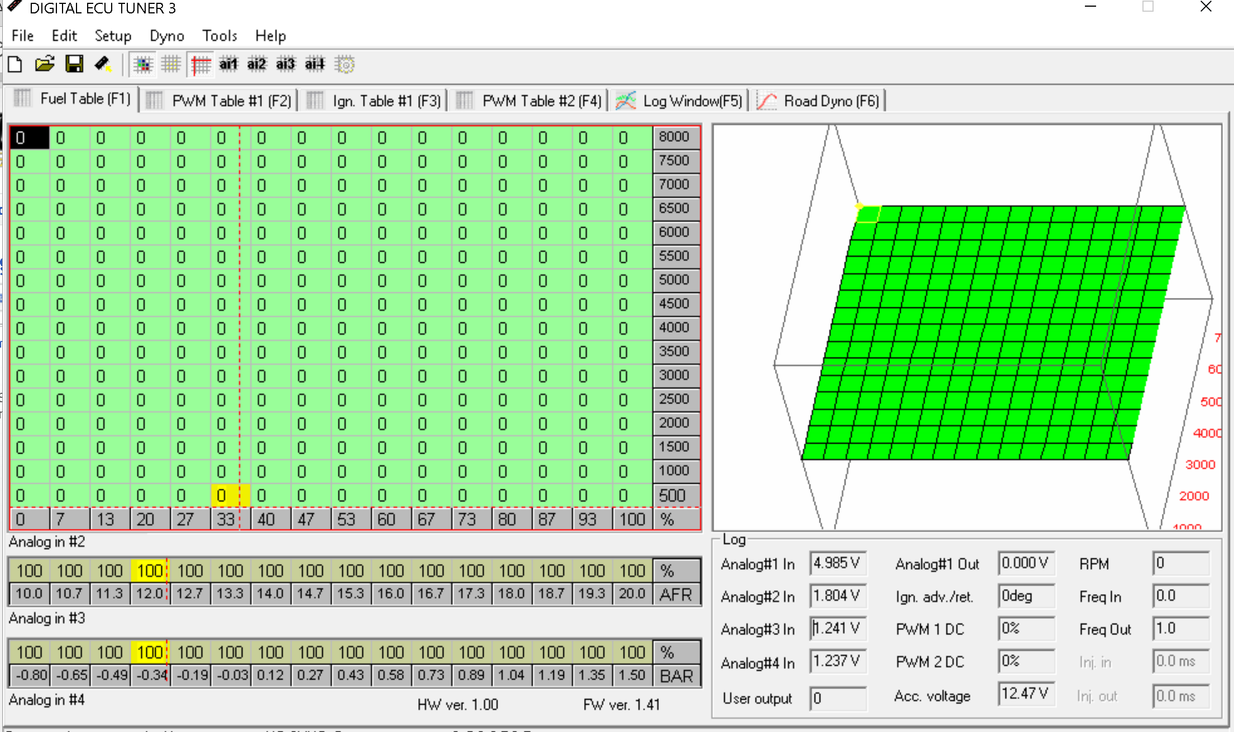This screenshot has width=1234, height=732.
Task: Open the Tools menu
Action: 219,36
